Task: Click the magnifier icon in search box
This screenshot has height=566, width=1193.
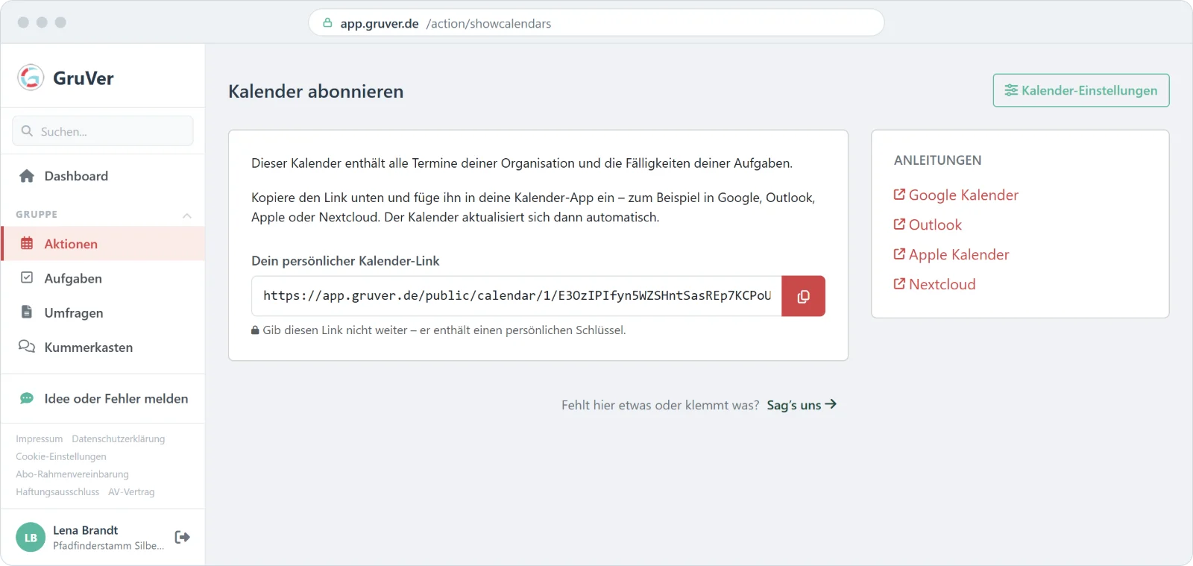Action: [x=27, y=131]
